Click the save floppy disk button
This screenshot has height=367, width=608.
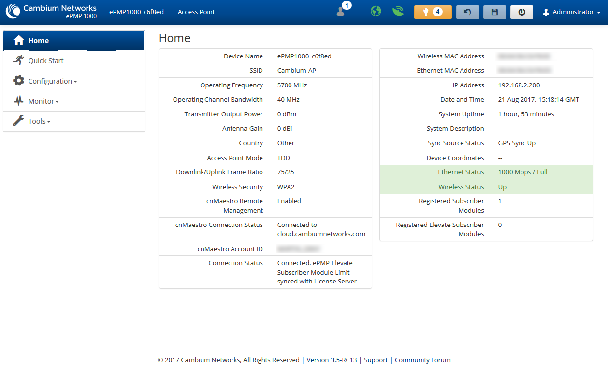(x=494, y=12)
